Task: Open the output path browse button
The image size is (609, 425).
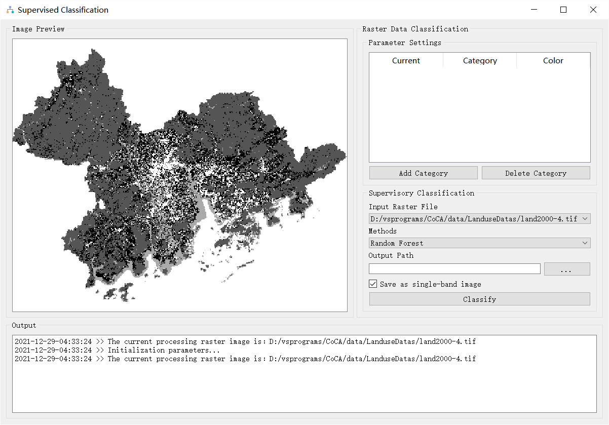Action: [566, 269]
